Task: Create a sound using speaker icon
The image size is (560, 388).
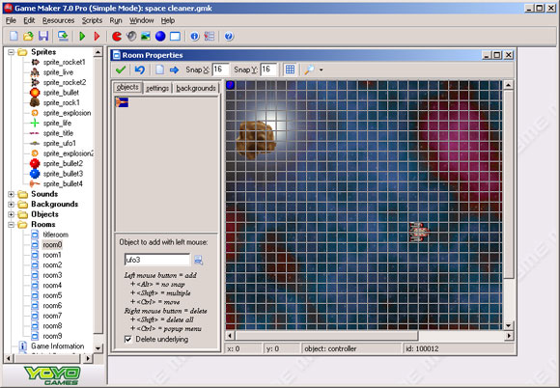Action: [x=131, y=36]
